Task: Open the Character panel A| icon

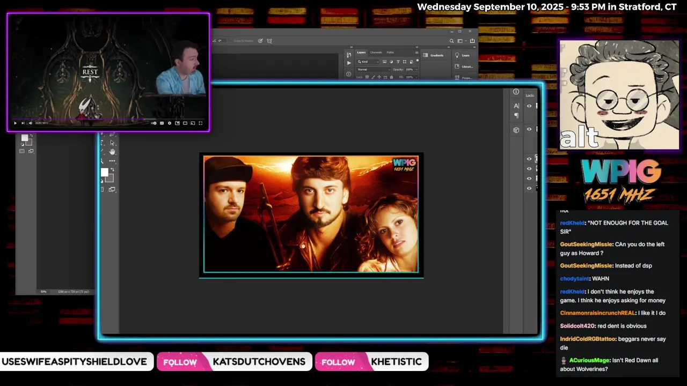Action: click(516, 106)
